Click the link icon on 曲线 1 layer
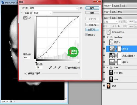This screenshot has height=105, width=137. point(116,49)
